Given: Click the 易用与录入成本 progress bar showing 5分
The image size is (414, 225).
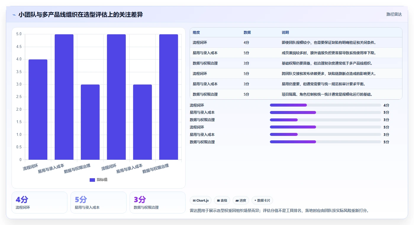Looking at the screenshot, I should [x=326, y=112].
